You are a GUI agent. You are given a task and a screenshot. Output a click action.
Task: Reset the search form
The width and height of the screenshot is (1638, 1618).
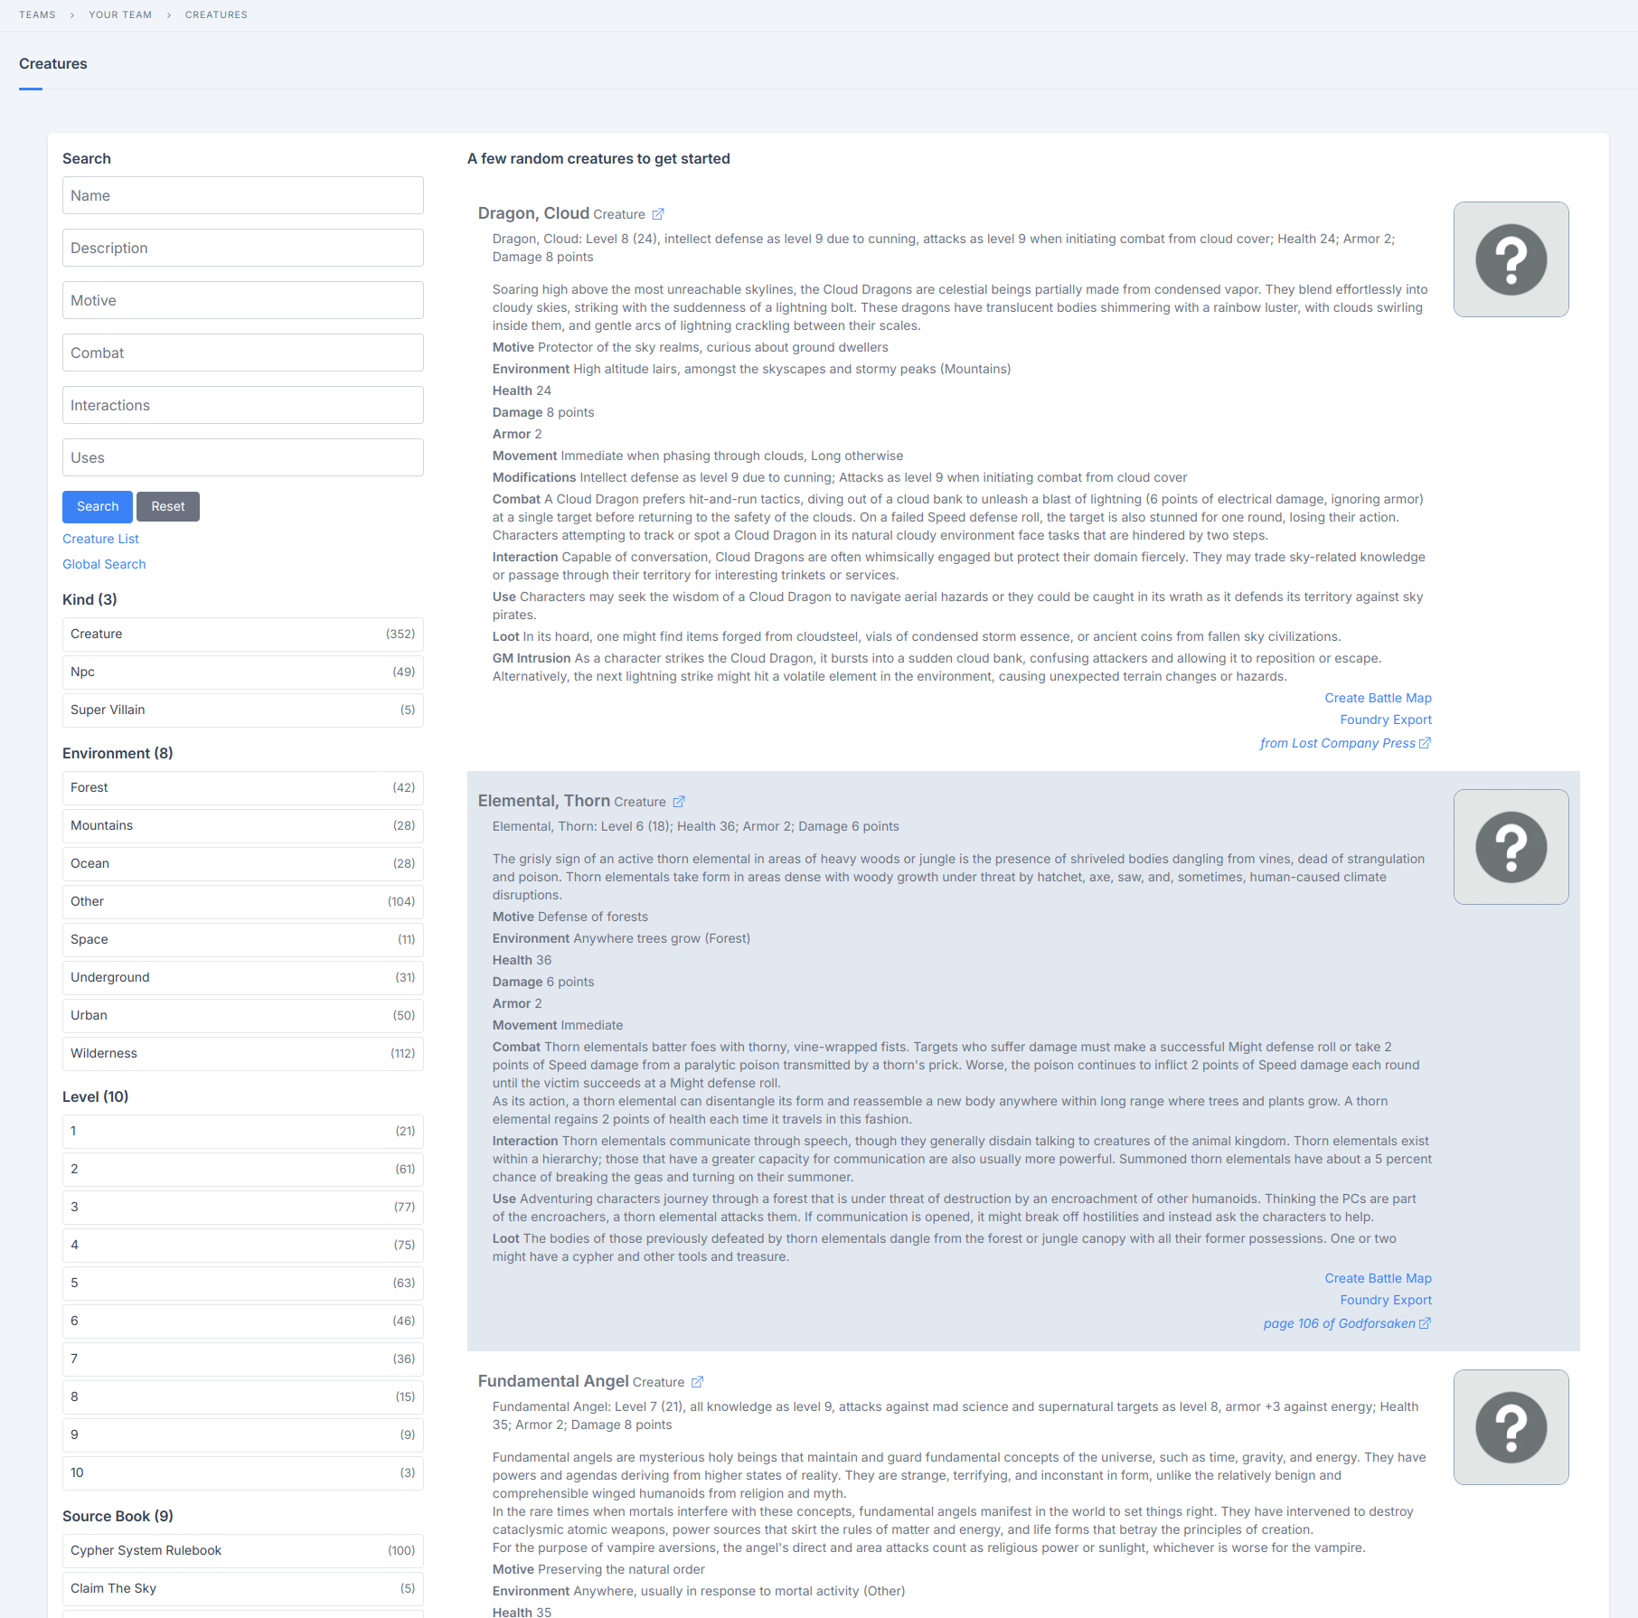pos(167,507)
